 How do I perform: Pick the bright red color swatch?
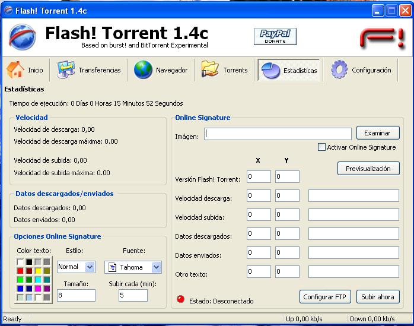[20, 271]
